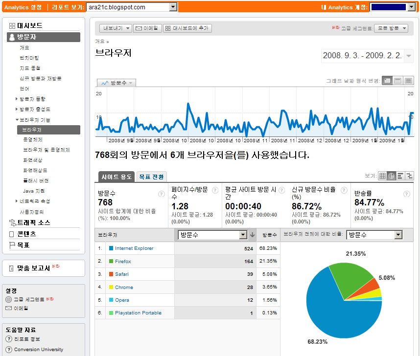
Task: Open 언어 language report
Action: click(x=24, y=89)
